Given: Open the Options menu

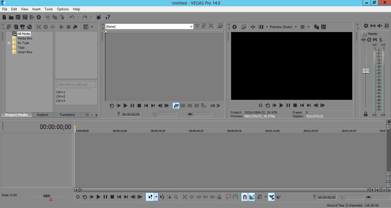Looking at the screenshot, I should tap(63, 9).
